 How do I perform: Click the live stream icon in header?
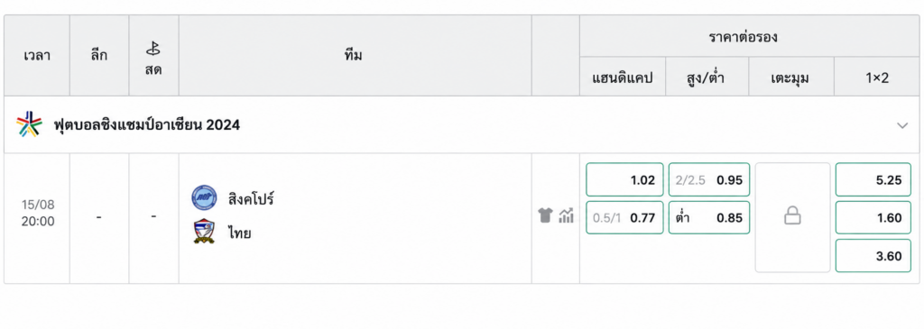point(153,49)
